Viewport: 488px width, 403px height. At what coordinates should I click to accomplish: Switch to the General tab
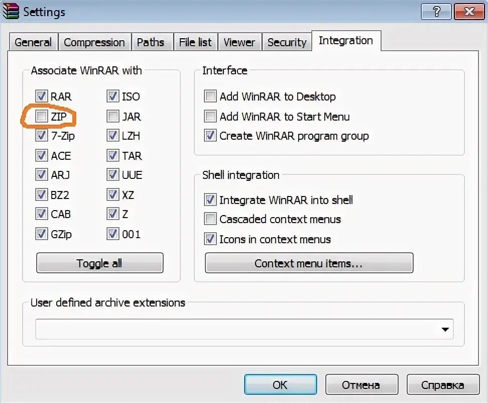coord(33,42)
